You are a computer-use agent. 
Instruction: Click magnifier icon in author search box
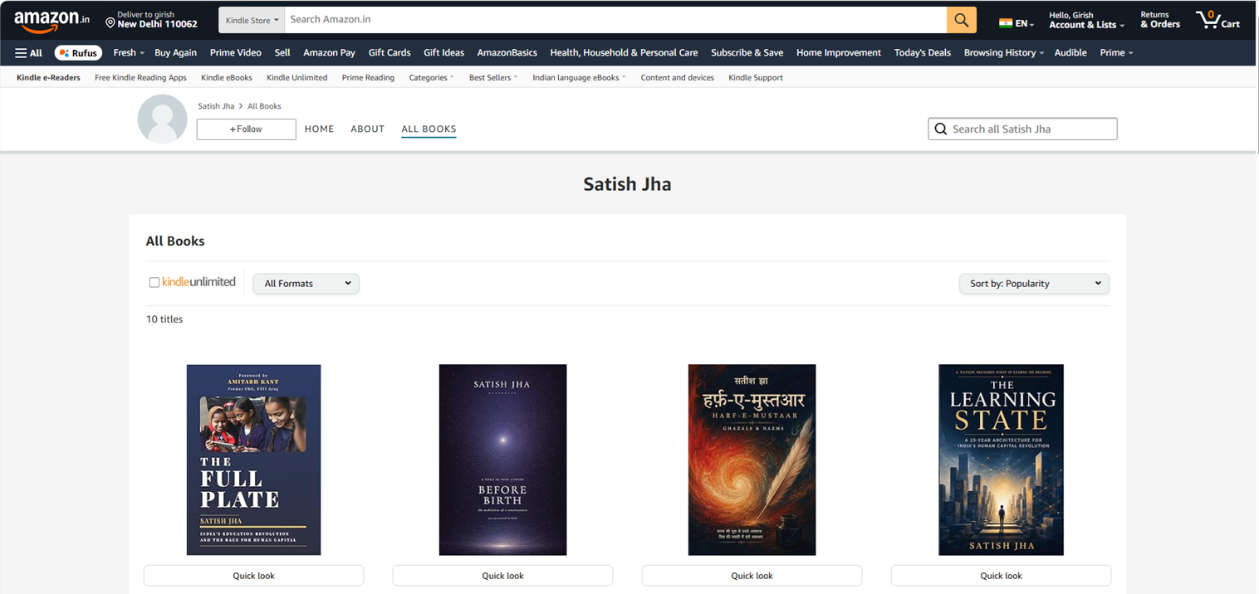[940, 129]
